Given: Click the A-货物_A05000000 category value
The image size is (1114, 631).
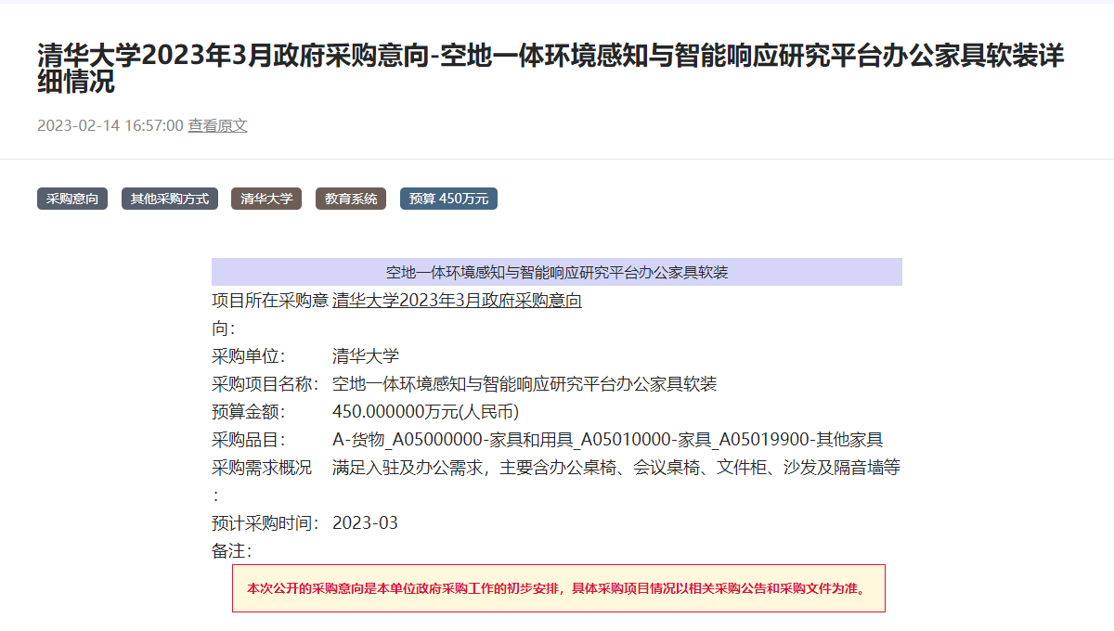Looking at the screenshot, I should point(607,440).
